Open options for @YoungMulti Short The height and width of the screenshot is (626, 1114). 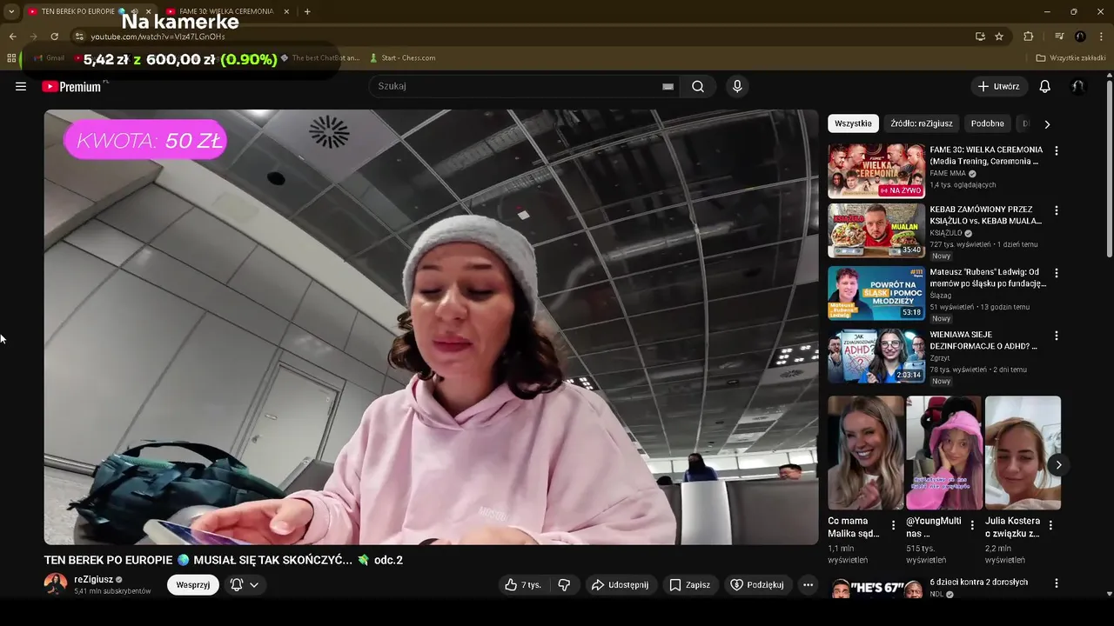(x=972, y=525)
